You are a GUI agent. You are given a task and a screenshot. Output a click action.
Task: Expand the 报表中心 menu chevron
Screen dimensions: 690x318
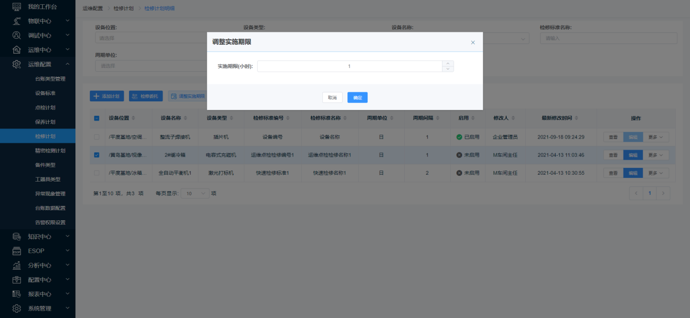click(67, 294)
